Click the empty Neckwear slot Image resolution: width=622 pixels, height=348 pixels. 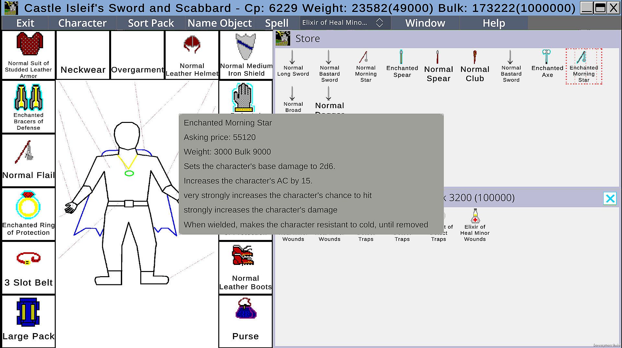pyautogui.click(x=83, y=55)
